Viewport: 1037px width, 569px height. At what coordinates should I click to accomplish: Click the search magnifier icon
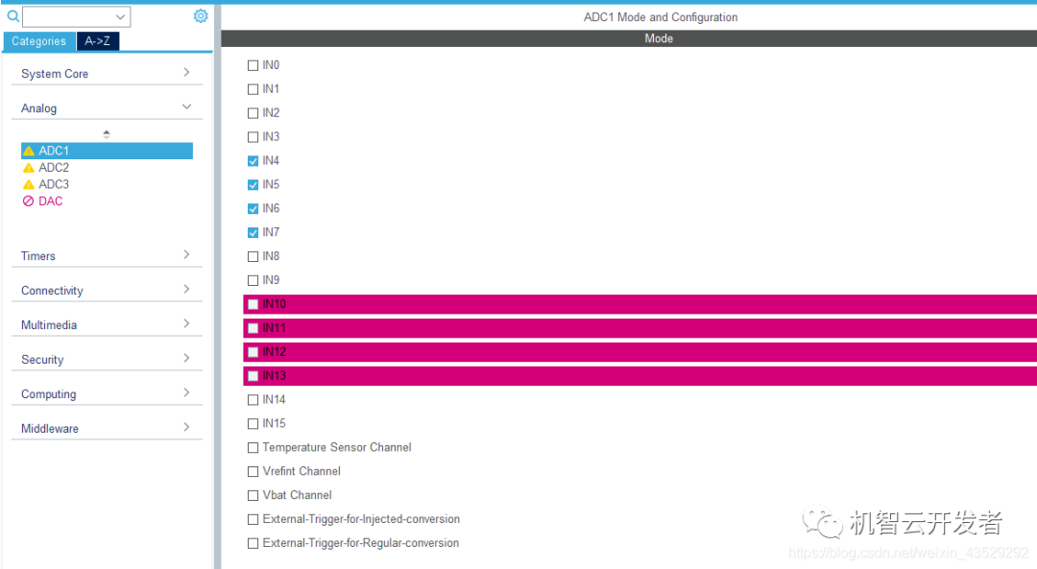coord(12,16)
